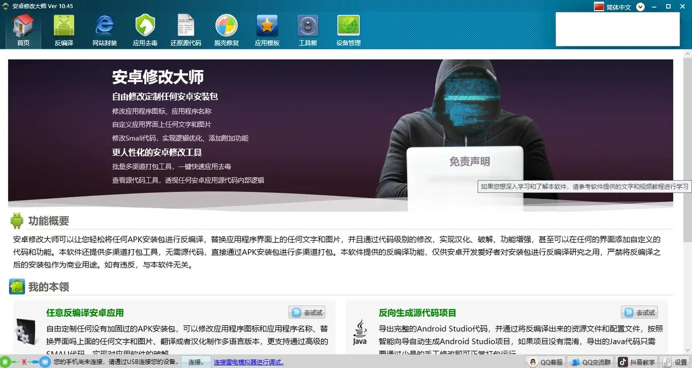Click the 您的手机尚未连接 status message
The image size is (692, 368).
pos(116,362)
